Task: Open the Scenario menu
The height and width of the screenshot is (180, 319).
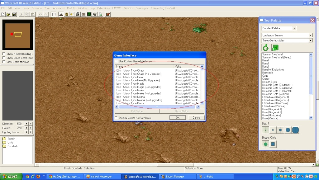Action: point(37,8)
